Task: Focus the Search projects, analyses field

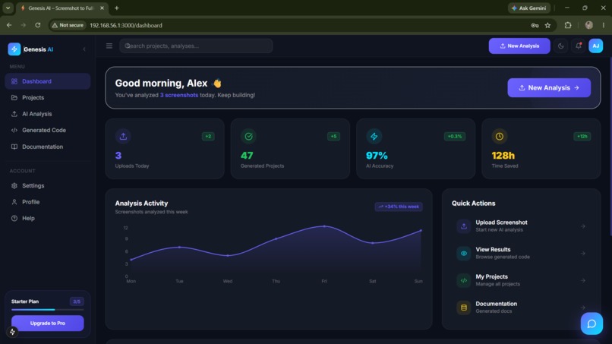Action: pos(196,46)
